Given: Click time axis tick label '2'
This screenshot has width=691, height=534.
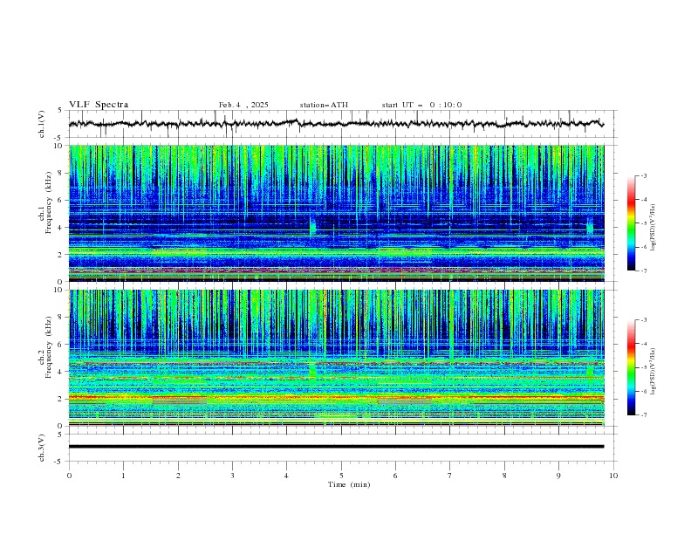Looking at the screenshot, I should 178,476.
